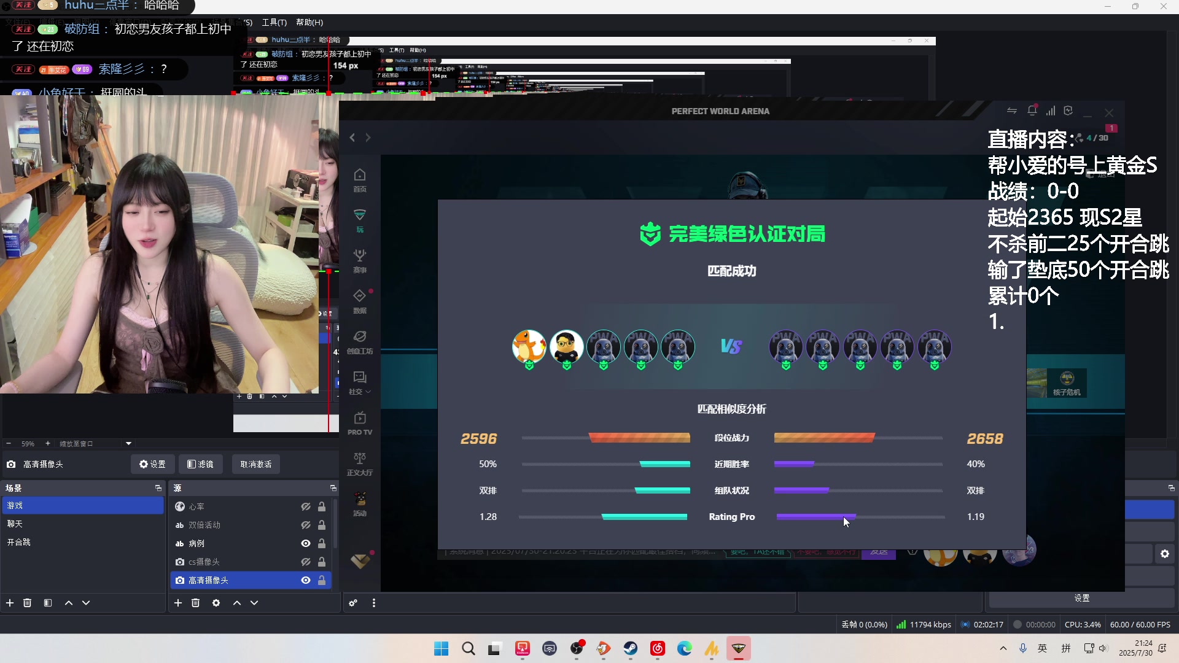The height and width of the screenshot is (663, 1179).
Task: Move selected source down
Action: click(254, 603)
